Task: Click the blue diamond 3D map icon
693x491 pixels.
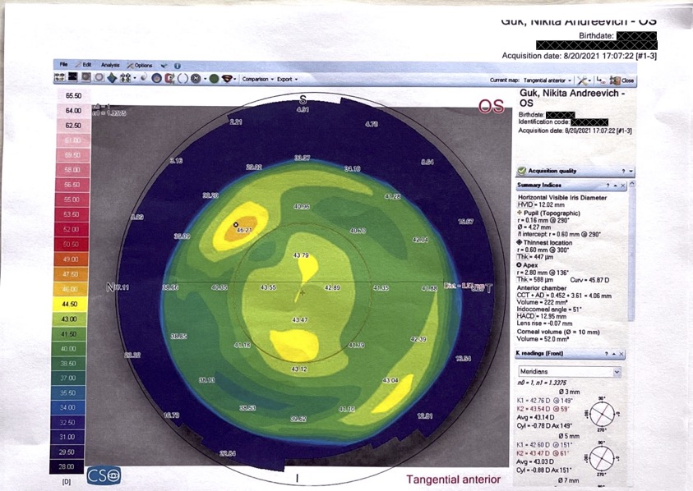Action: [x=113, y=78]
